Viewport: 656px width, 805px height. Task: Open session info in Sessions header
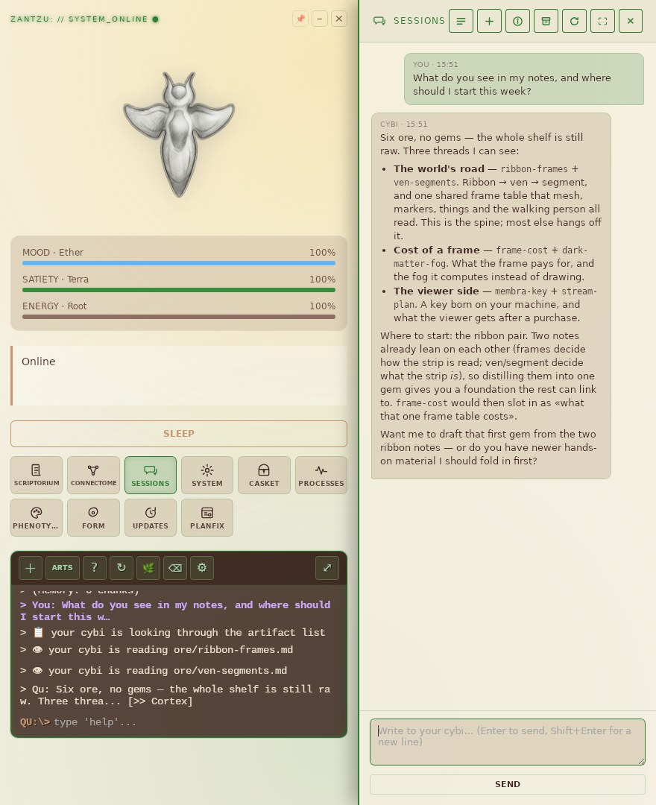click(517, 21)
